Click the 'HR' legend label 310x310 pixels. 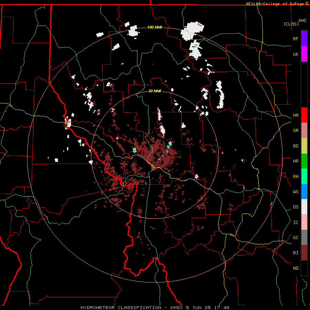pyautogui.click(x=296, y=161)
